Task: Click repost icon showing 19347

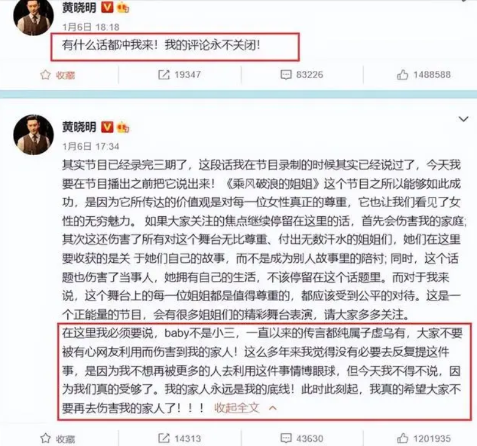Action: coord(164,75)
